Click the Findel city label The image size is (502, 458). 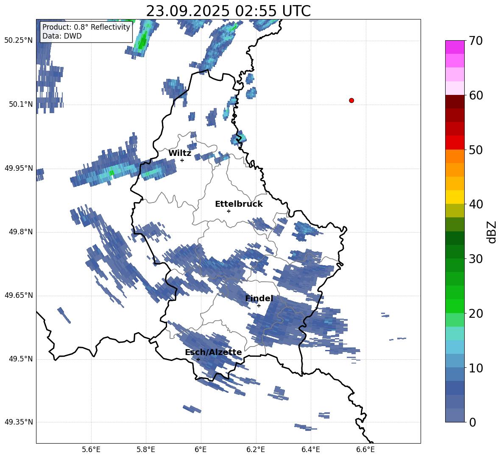(259, 298)
